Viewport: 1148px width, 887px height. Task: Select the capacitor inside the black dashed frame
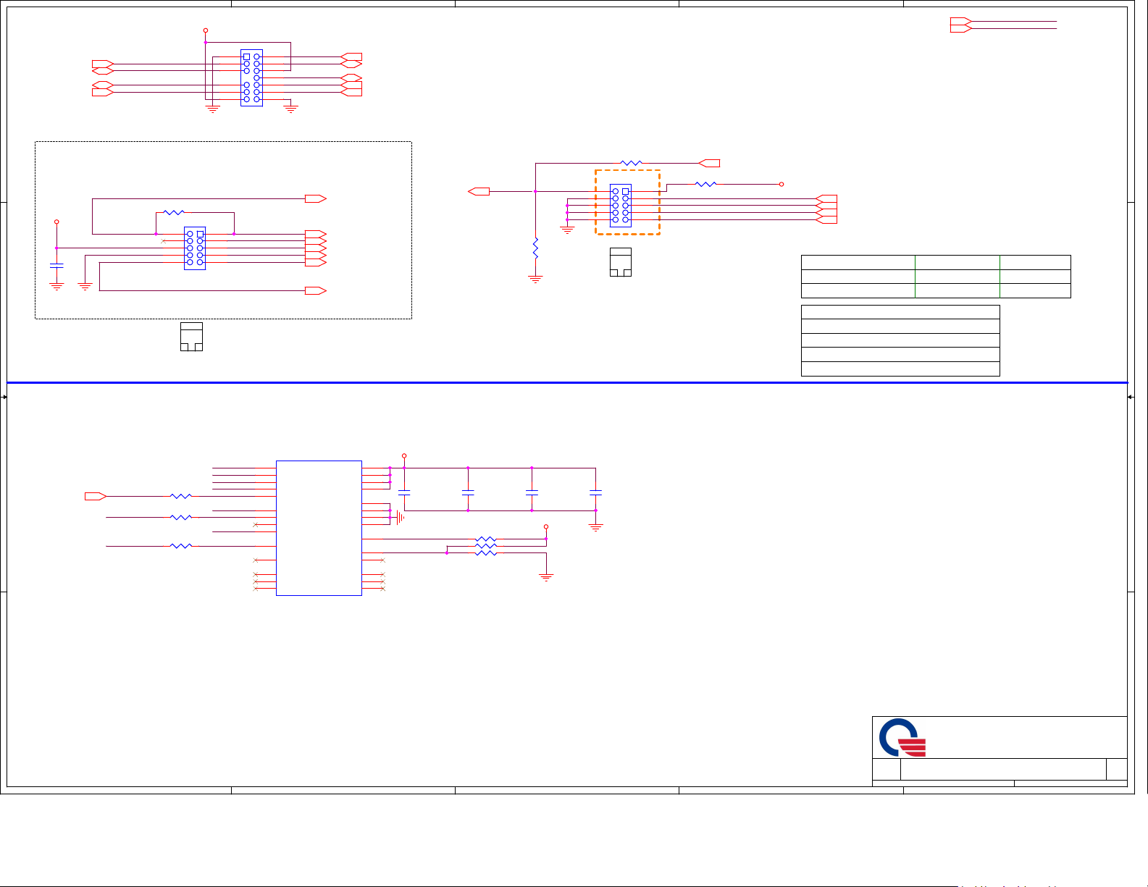tap(56, 266)
